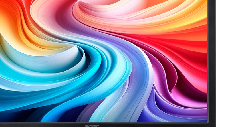Image resolution: width=244 pixels, height=127 pixels.
Task: Click the bottom-right corner of the monitor frame
Action: 212,125
